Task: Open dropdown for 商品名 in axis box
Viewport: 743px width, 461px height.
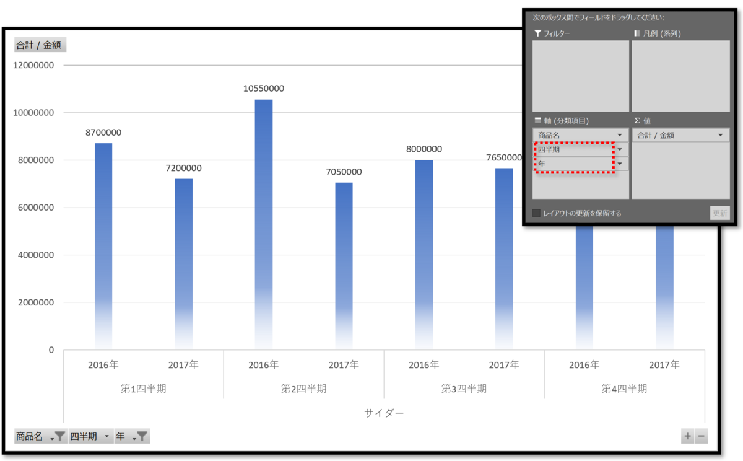Action: click(619, 135)
